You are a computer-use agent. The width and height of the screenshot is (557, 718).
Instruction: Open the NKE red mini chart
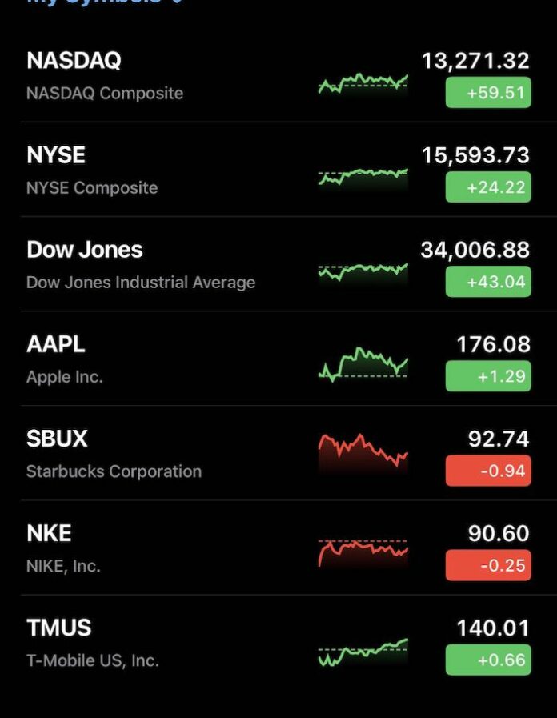pyautogui.click(x=363, y=551)
